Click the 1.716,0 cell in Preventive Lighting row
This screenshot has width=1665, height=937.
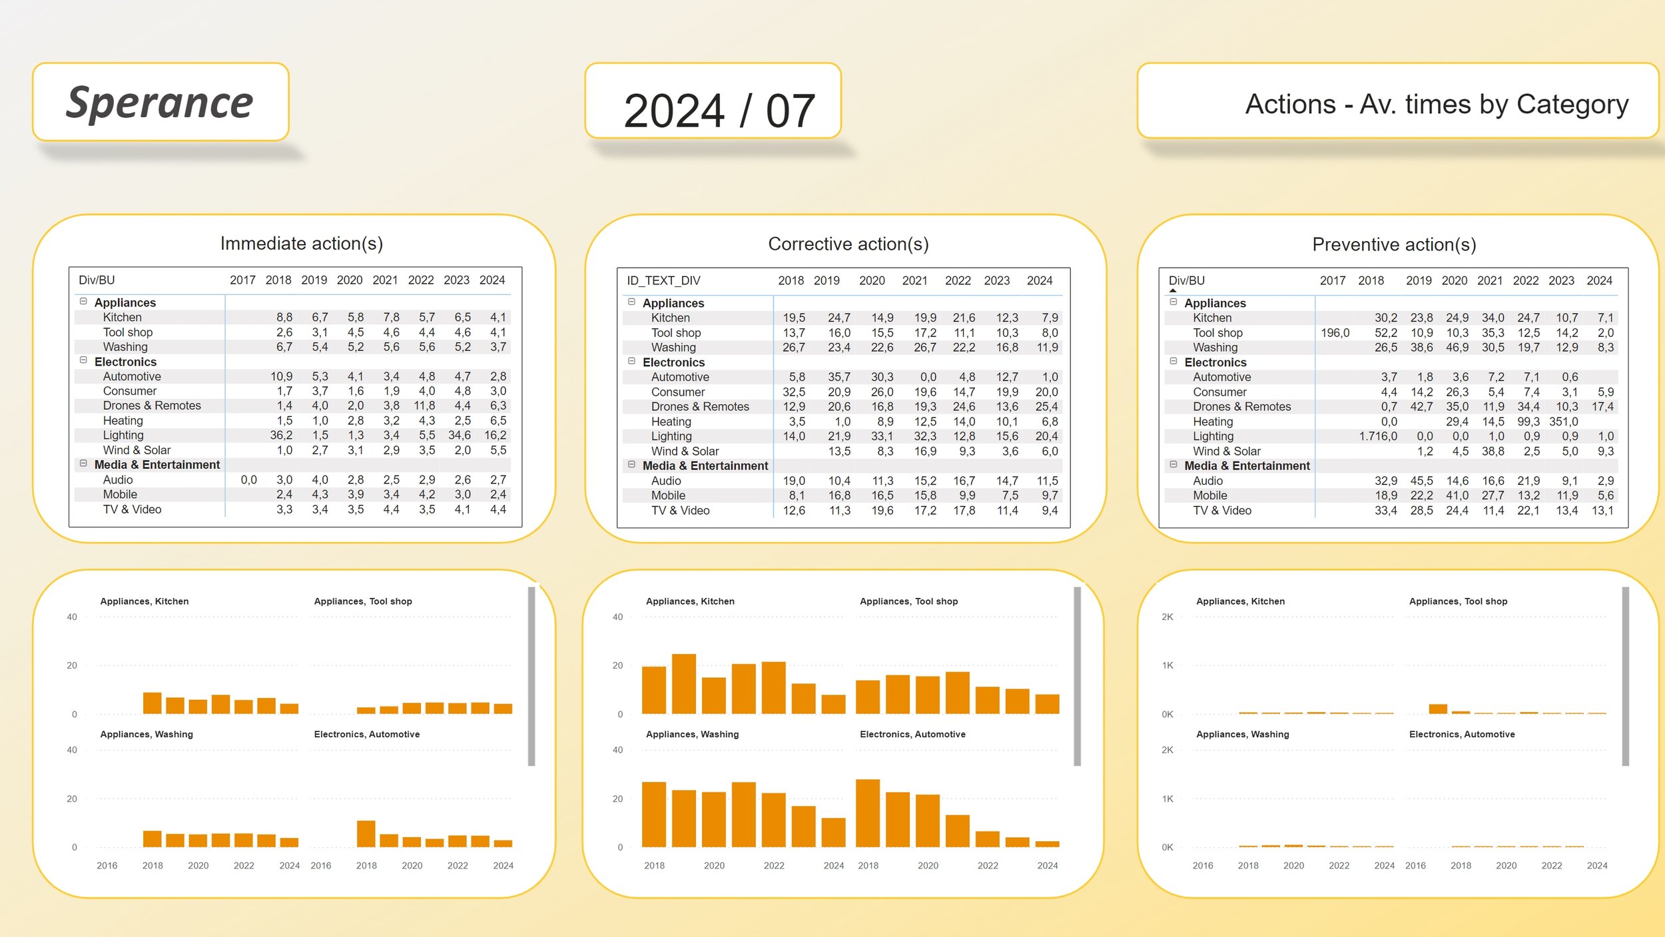coord(1378,436)
